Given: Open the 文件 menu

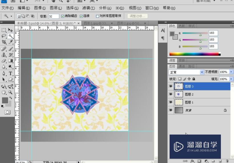Looking at the screenshot, I should tap(7, 8).
